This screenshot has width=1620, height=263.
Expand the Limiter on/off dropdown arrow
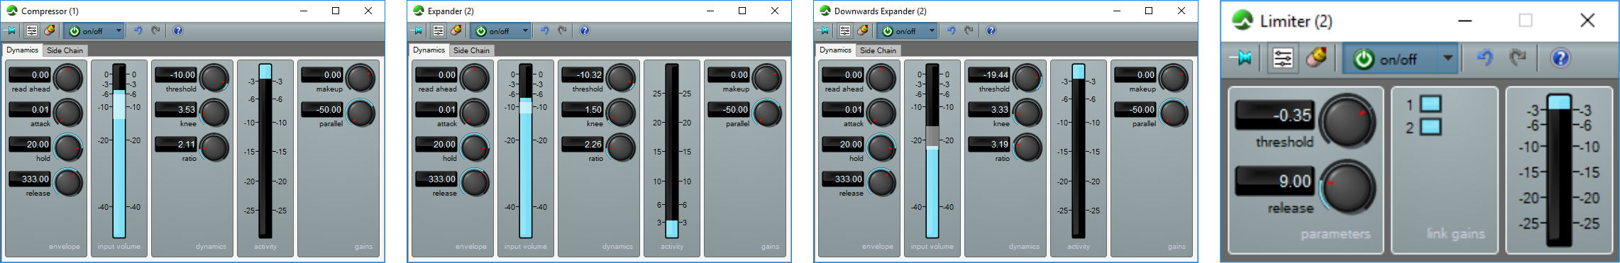(1448, 58)
